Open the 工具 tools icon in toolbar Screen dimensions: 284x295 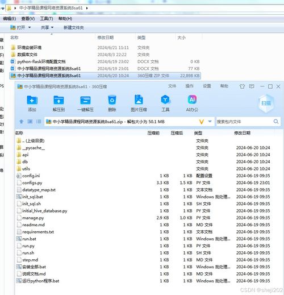[165, 99]
